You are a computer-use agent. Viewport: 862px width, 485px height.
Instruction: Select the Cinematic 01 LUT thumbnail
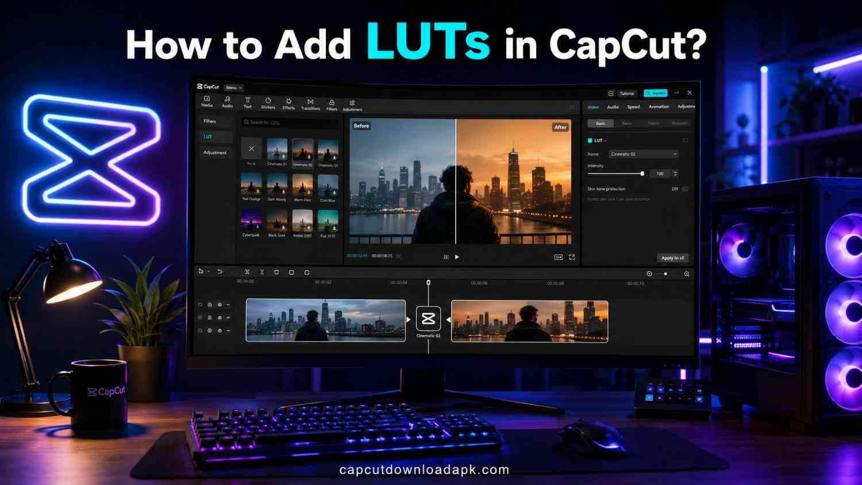tap(277, 149)
